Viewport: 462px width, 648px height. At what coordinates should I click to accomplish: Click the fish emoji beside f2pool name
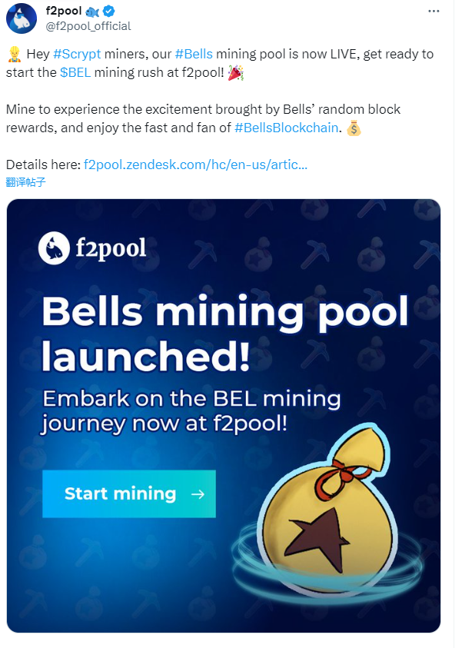coord(94,11)
